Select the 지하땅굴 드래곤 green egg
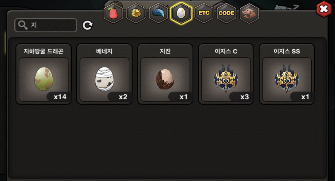Image resolution: width=335 pixels, height=181 pixels. pyautogui.click(x=44, y=79)
